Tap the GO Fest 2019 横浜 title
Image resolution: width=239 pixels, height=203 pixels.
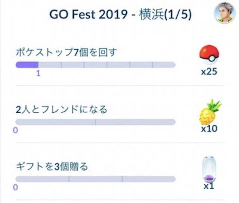tap(112, 14)
